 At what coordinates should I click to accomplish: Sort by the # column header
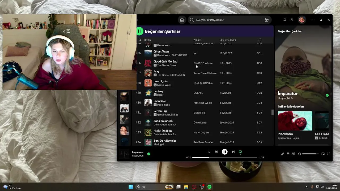tap(141, 40)
